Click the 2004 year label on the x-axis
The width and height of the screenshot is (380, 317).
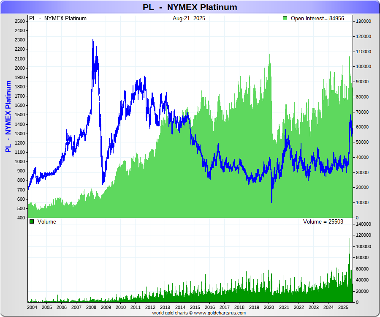point(32,307)
